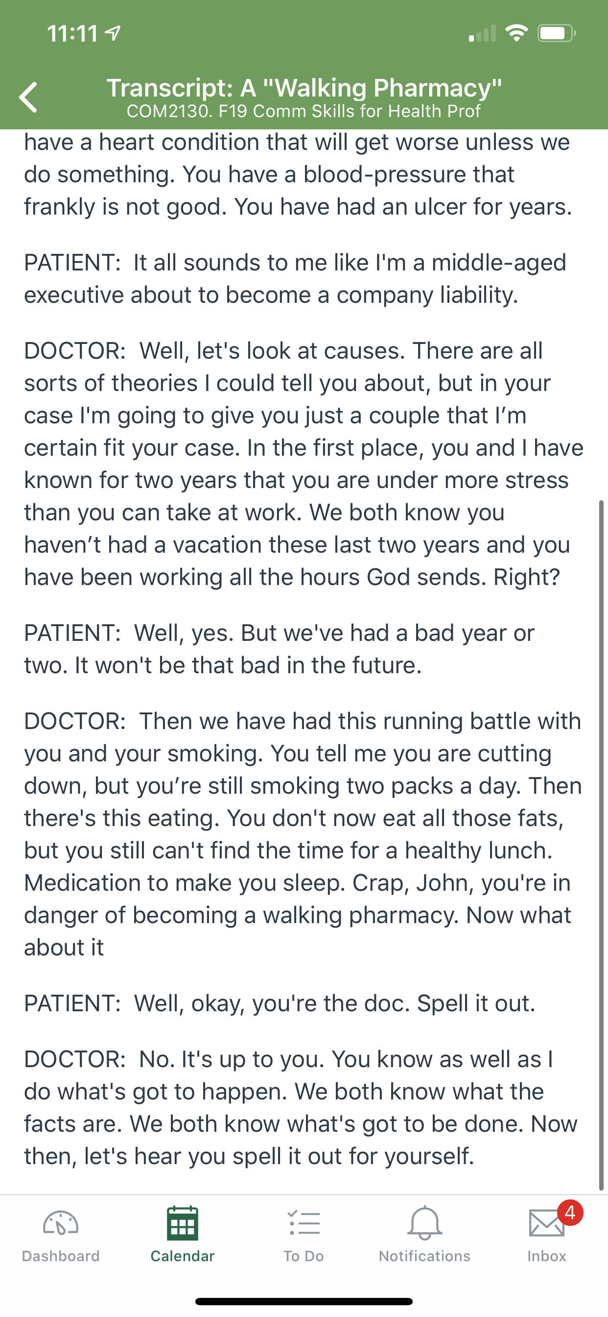
Task: Tap the Wi-Fi status icon
Action: [x=516, y=33]
